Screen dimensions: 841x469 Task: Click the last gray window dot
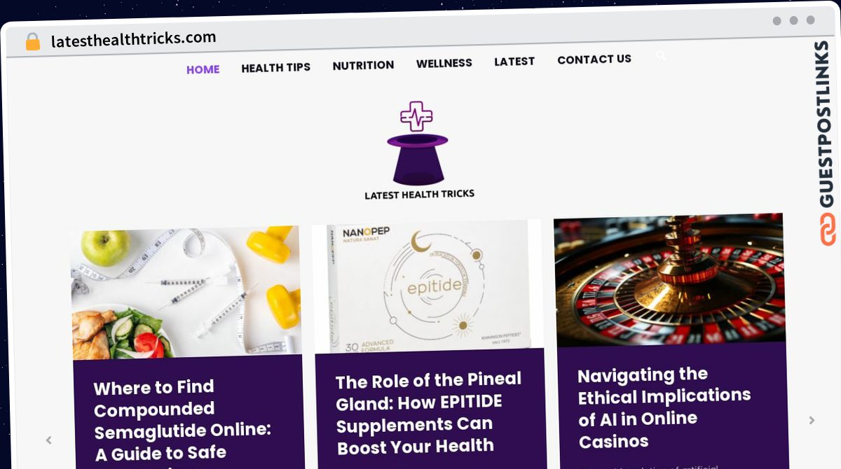[x=810, y=20]
